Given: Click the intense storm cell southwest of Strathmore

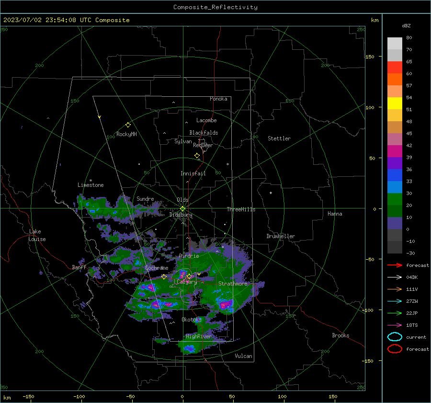Looking at the screenshot, I should 226,304.
